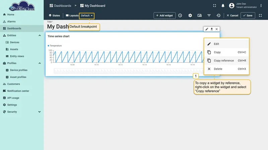Toggle fullscreen icon in top bar
268x150 pixels.
point(214,6)
